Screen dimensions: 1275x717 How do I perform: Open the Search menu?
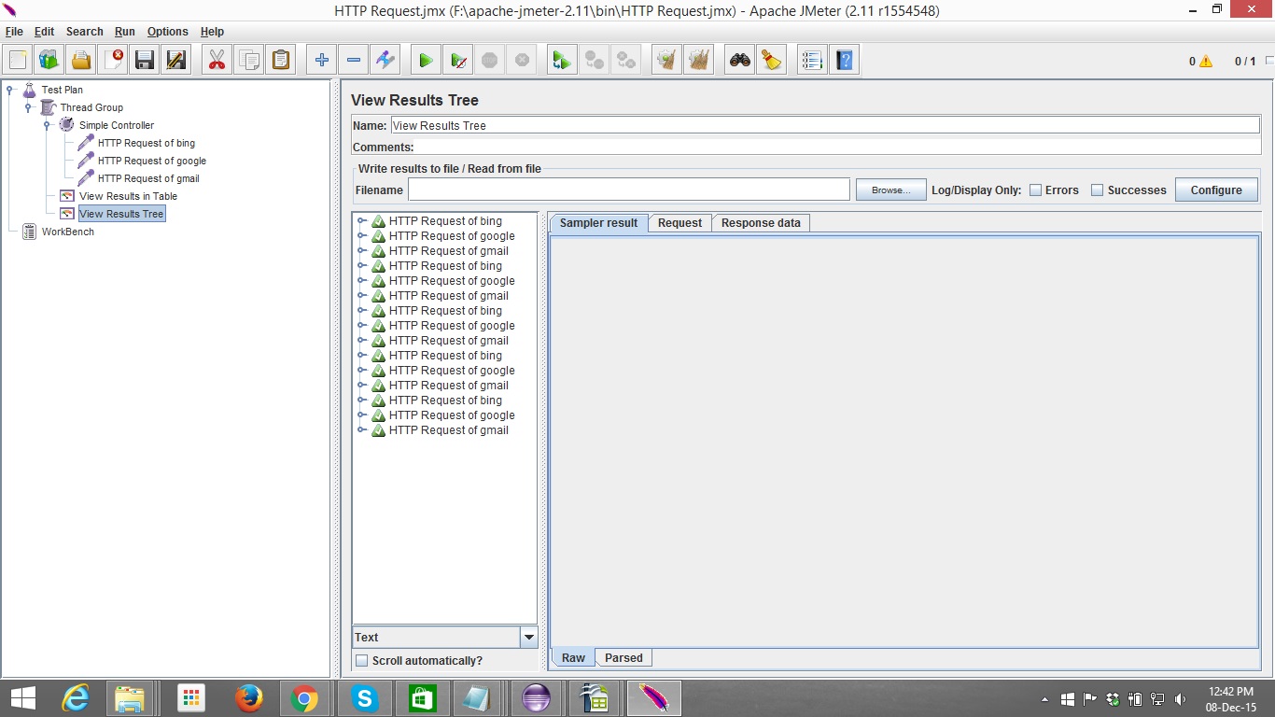(x=85, y=32)
